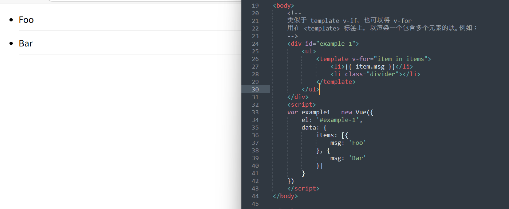Select line number 45 in gutter
509x209 pixels.
255,204
